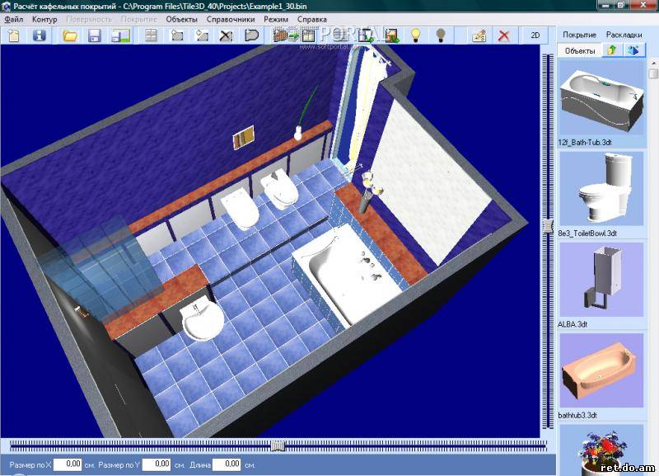Click the tile grid icon in toolbar

151,35
